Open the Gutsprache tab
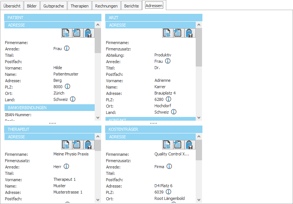The width and height of the screenshot is (293, 204). point(54,6)
